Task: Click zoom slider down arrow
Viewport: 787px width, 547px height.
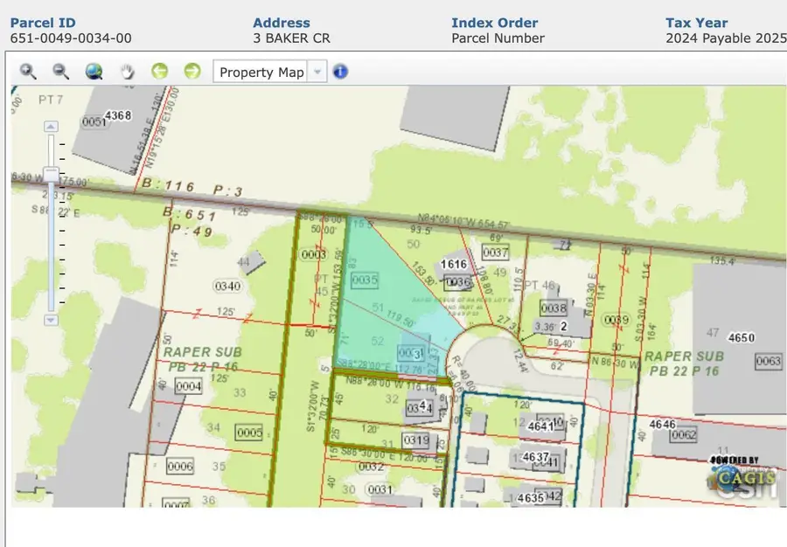Action: [51, 320]
